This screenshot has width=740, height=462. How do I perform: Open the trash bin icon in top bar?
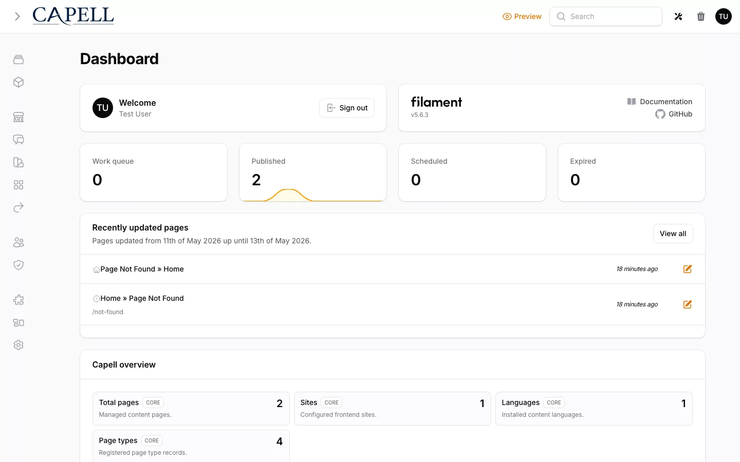coord(701,16)
